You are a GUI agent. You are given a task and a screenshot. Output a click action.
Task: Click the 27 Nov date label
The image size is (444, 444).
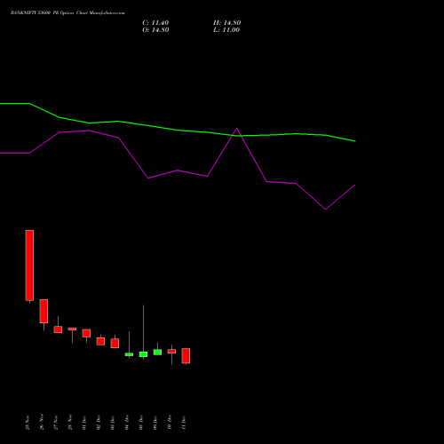56,423
